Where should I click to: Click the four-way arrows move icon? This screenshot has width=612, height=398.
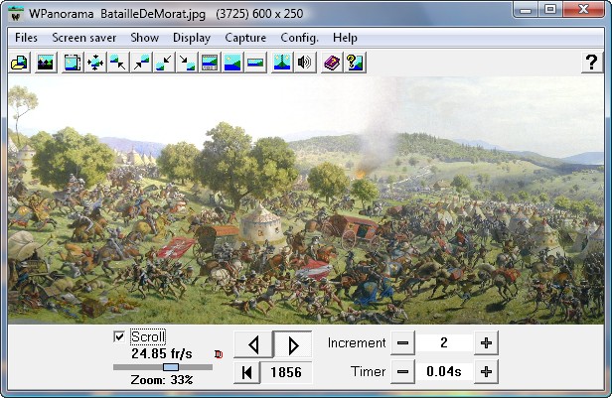coord(96,63)
